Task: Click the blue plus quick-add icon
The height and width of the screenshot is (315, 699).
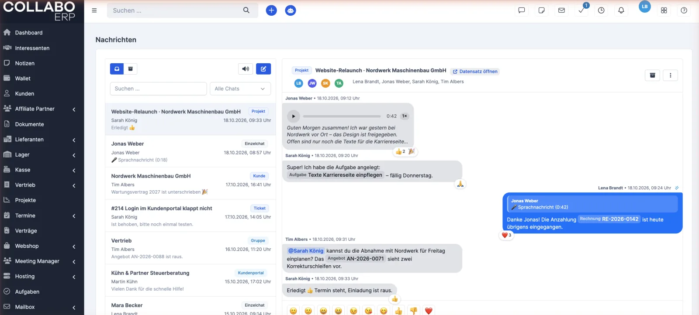Action: (x=271, y=10)
